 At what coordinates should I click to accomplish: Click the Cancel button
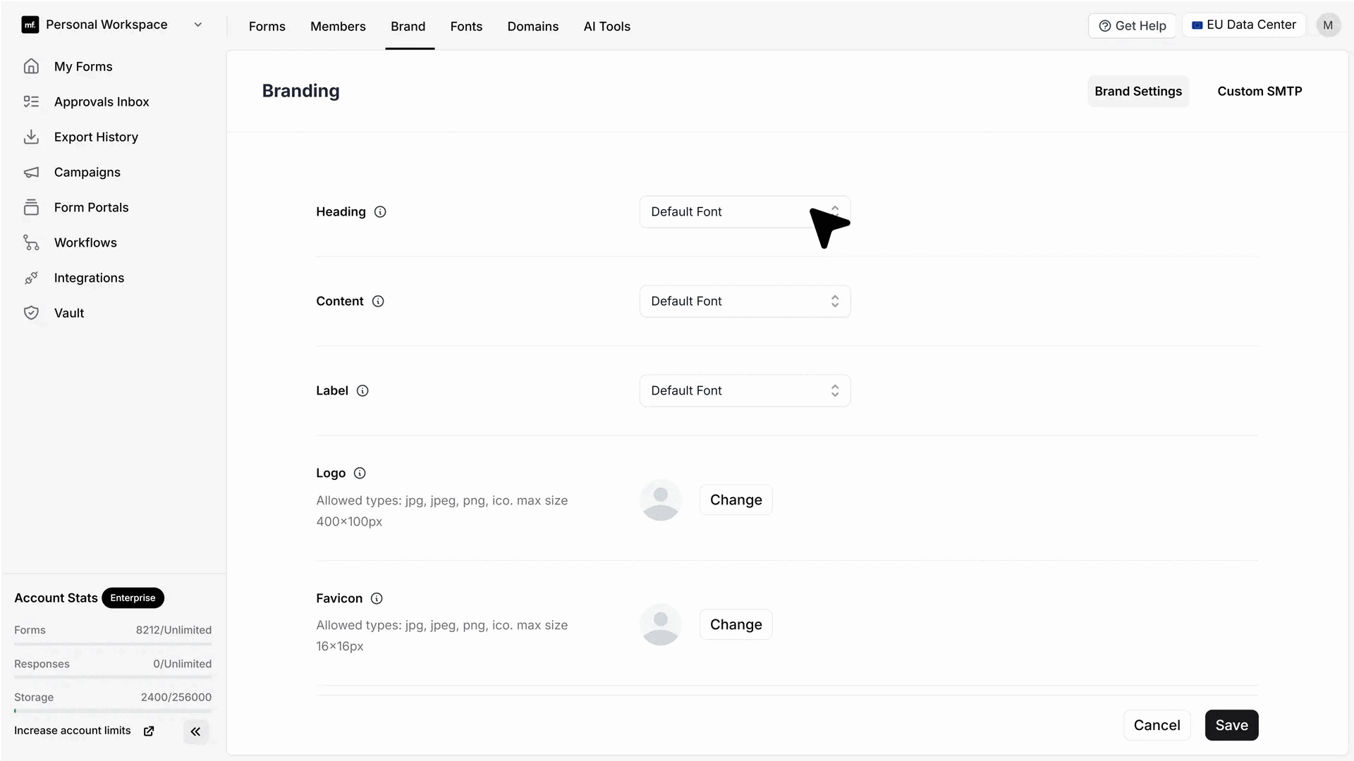tap(1157, 726)
